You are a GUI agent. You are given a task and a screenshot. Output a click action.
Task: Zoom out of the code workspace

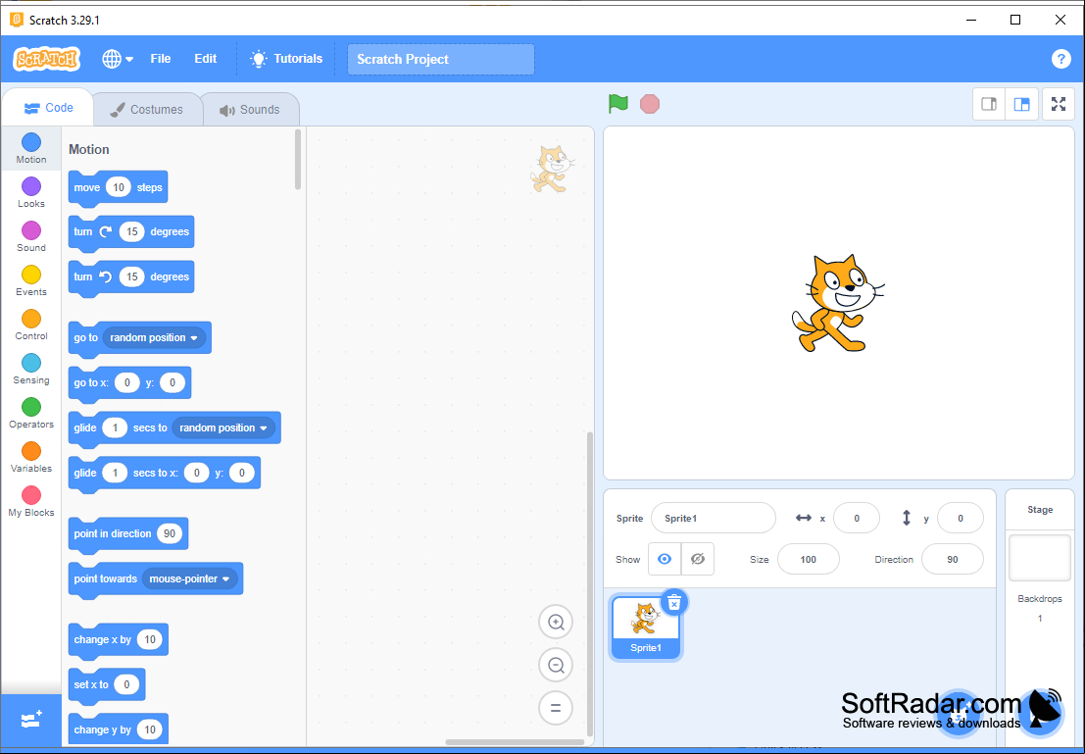click(x=556, y=666)
